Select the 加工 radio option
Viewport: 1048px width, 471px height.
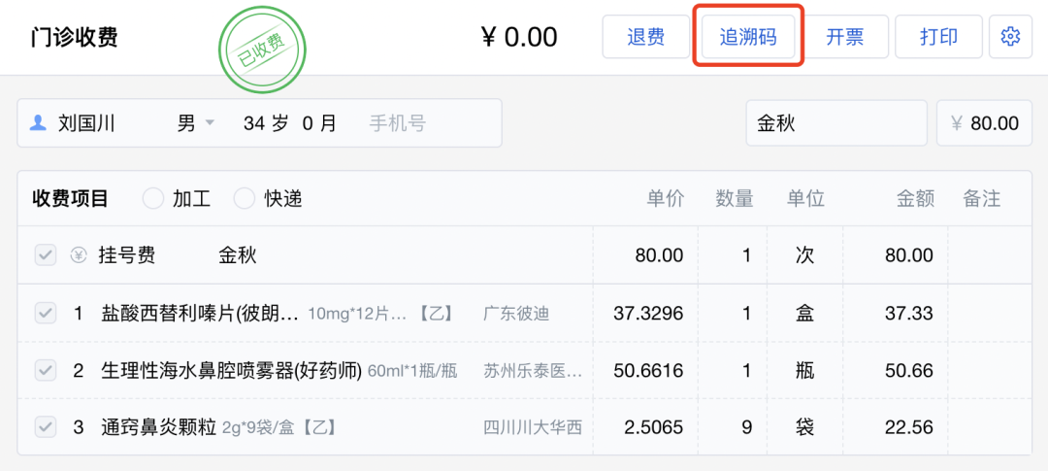[x=153, y=199]
